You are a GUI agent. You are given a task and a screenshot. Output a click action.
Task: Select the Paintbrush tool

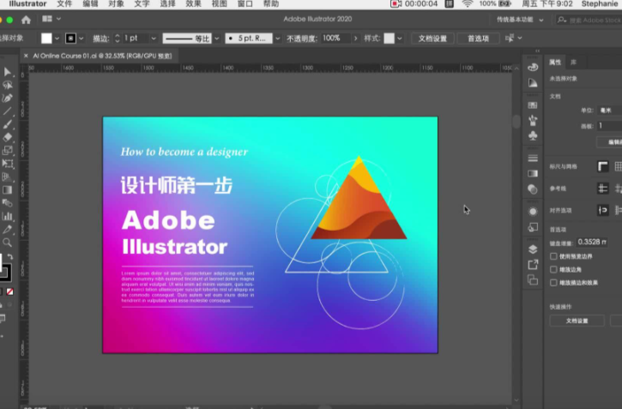pyautogui.click(x=7, y=123)
